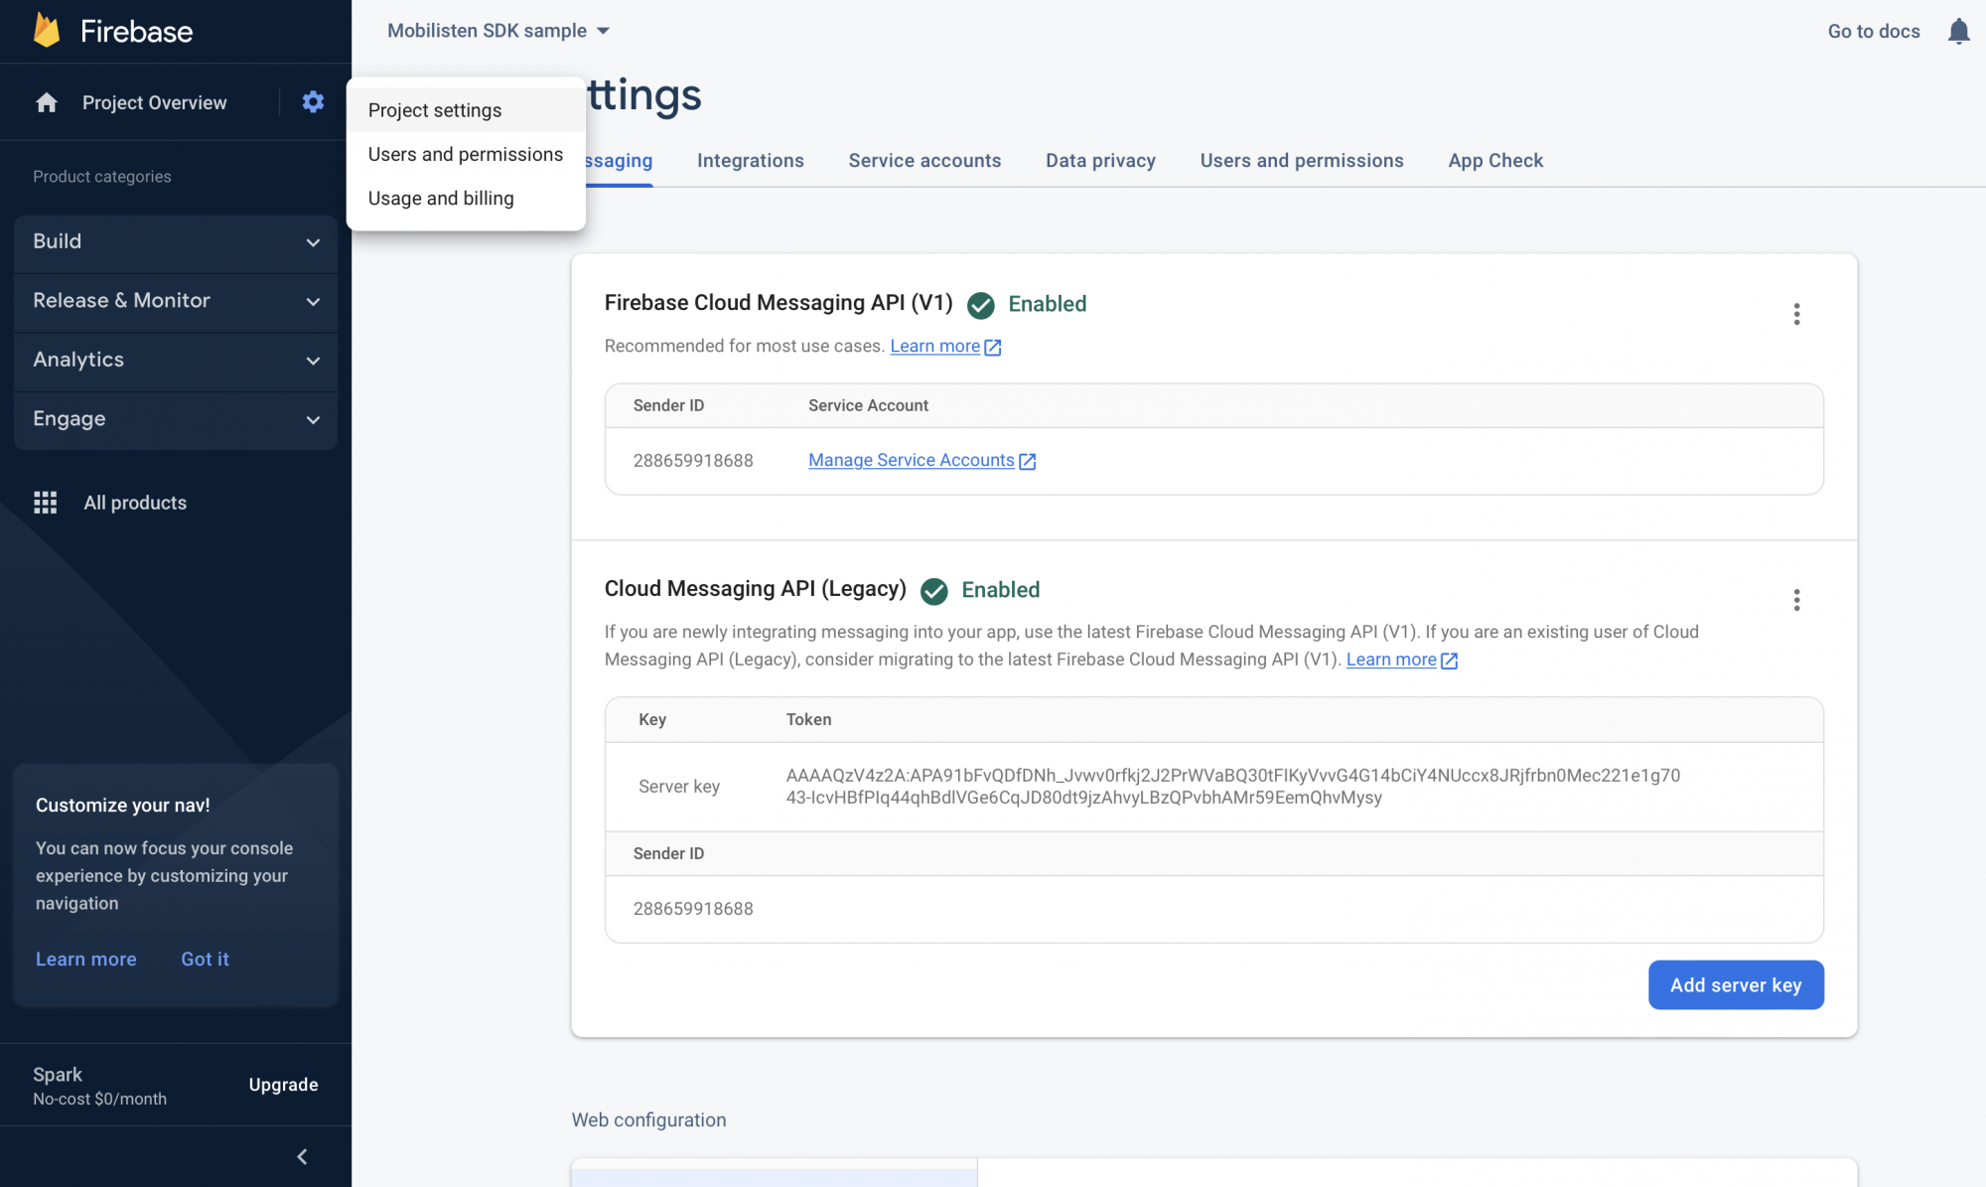The image size is (1986, 1187).
Task: Expand the Release & Monitor category
Action: pos(176,301)
